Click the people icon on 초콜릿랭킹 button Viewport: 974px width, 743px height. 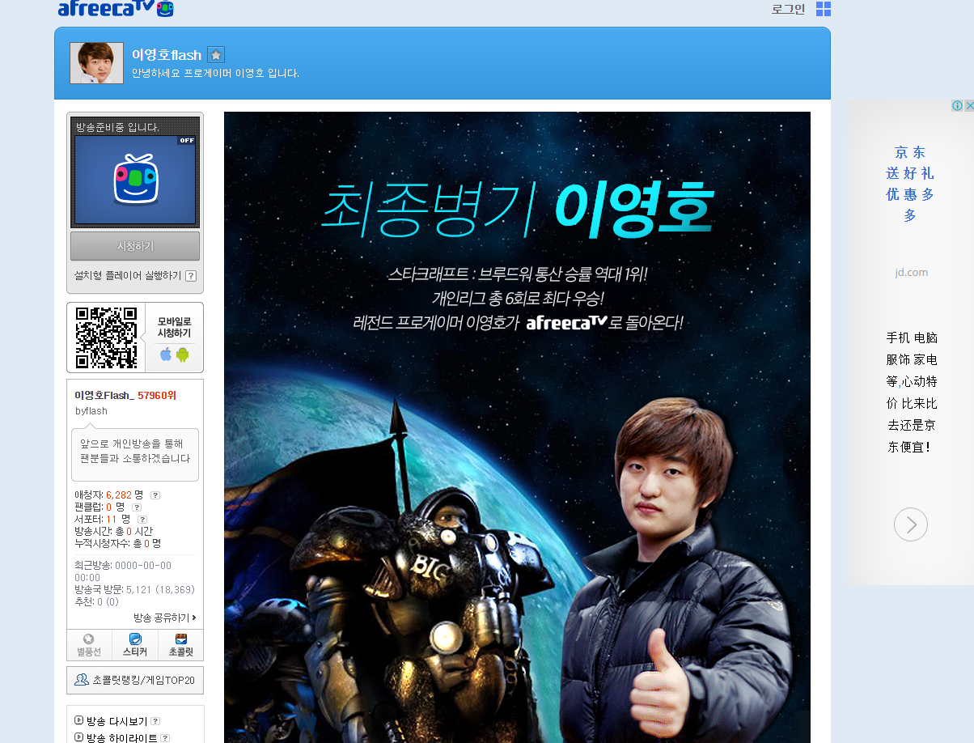(81, 680)
